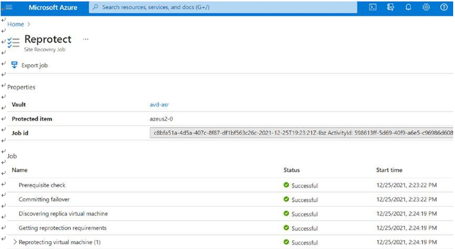Go to the Home breadcrumb
Image resolution: width=455 pixels, height=249 pixels.
(x=16, y=24)
